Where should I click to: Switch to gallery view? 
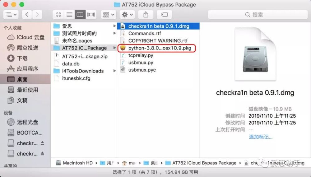(x=91, y=15)
